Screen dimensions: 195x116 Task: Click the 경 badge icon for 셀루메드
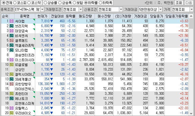coord(12,41)
